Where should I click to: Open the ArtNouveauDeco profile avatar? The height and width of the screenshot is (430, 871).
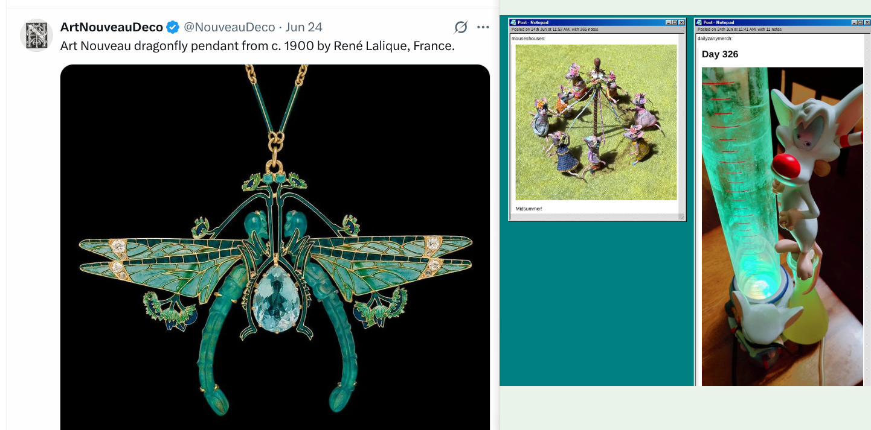(37, 35)
